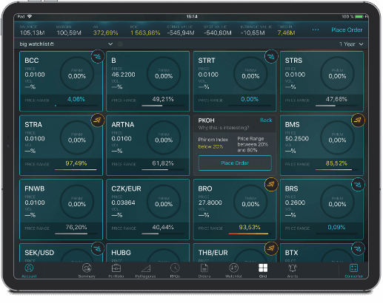The image size is (383, 303).
Task: Switch to the Portfolio tab
Action: 116,270
